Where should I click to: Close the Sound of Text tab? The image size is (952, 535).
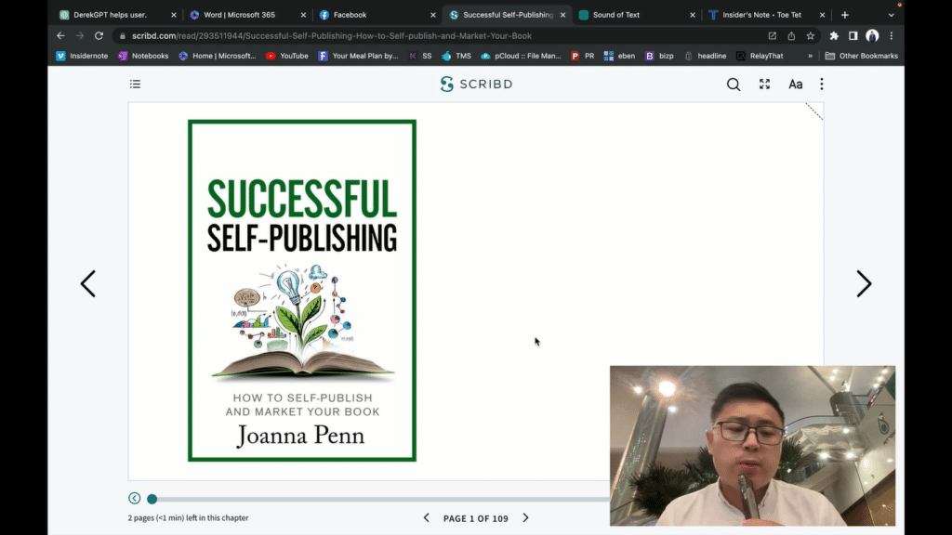coord(693,15)
